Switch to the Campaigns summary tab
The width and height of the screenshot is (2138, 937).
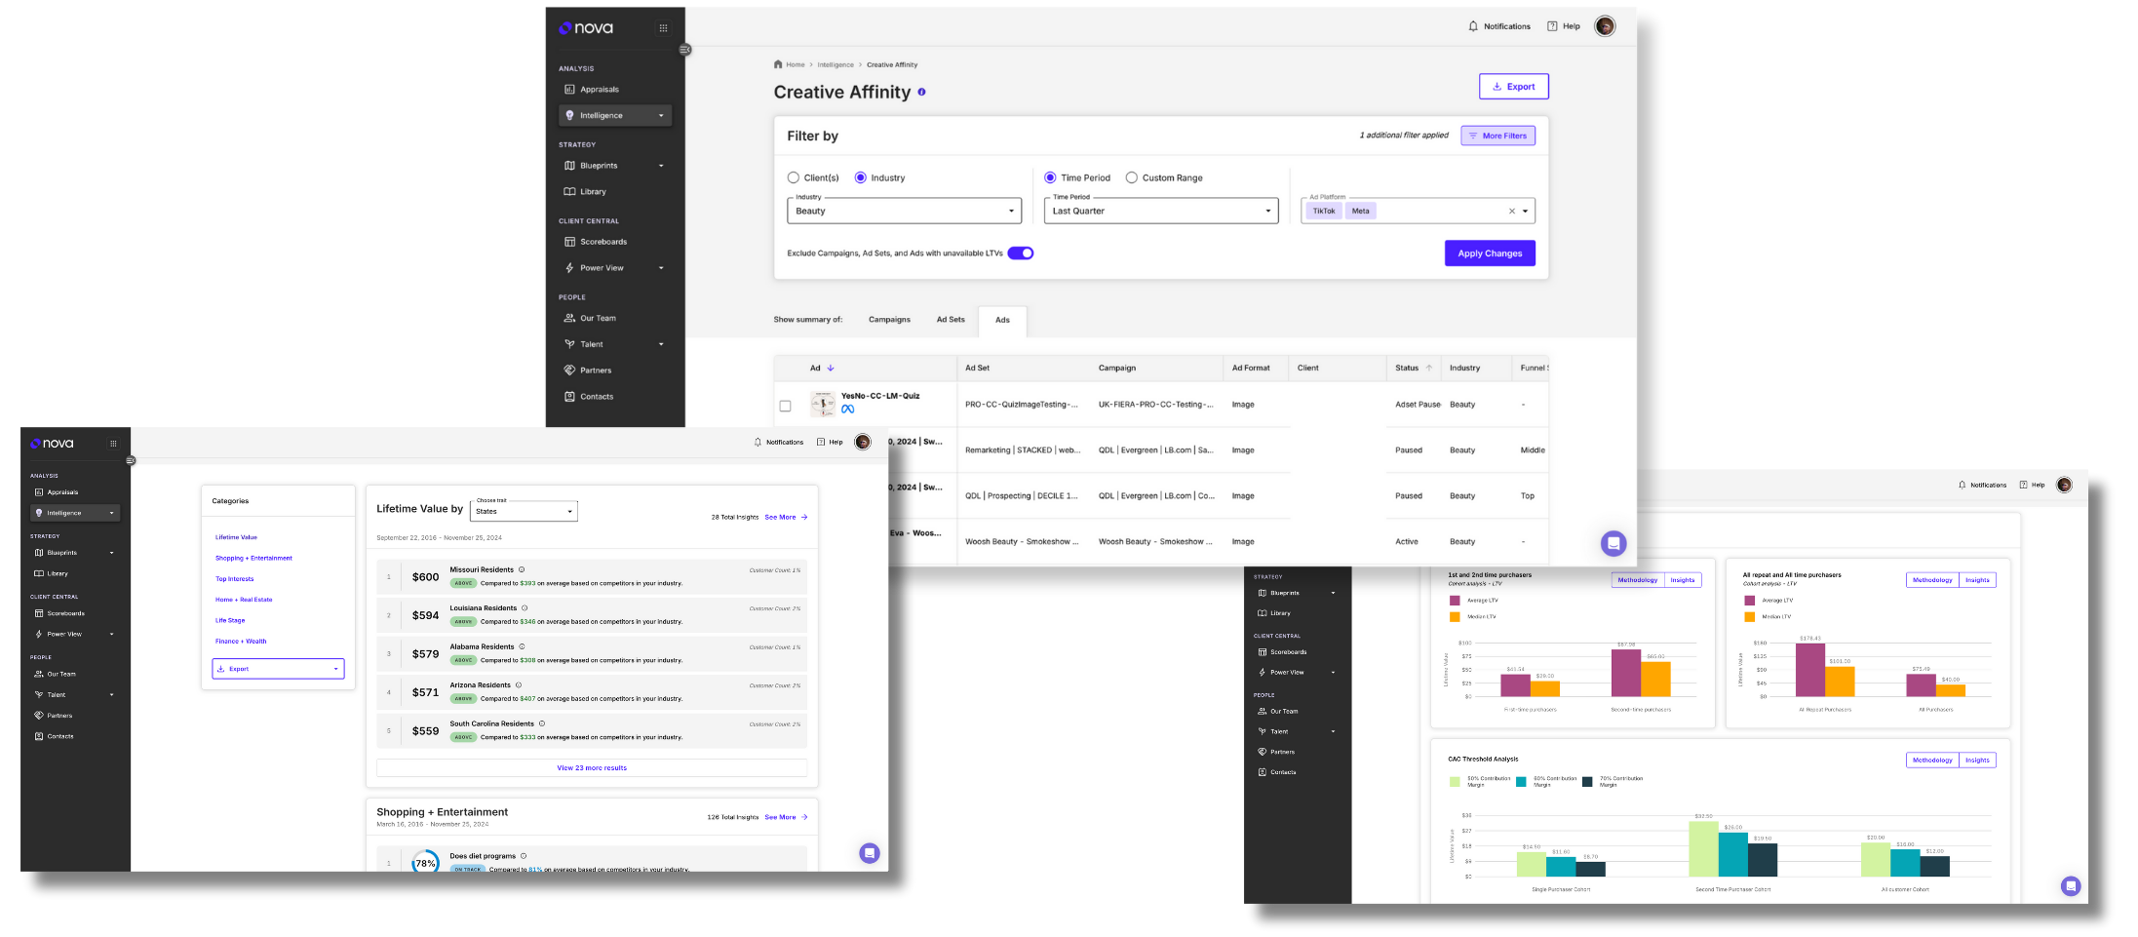[x=889, y=320]
